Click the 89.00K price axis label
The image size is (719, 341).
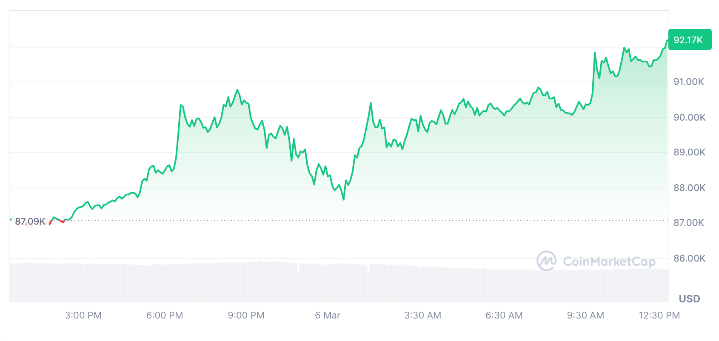689,152
